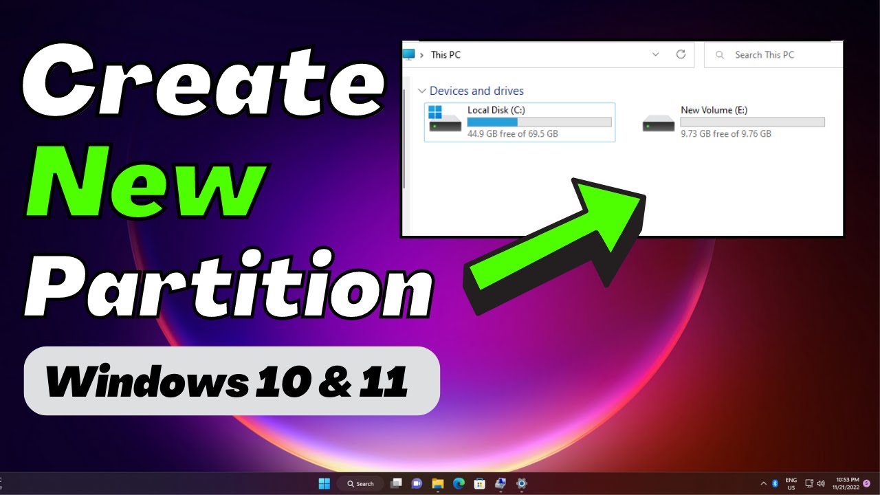Select the Local Disk (C:) drive icon

445,118
